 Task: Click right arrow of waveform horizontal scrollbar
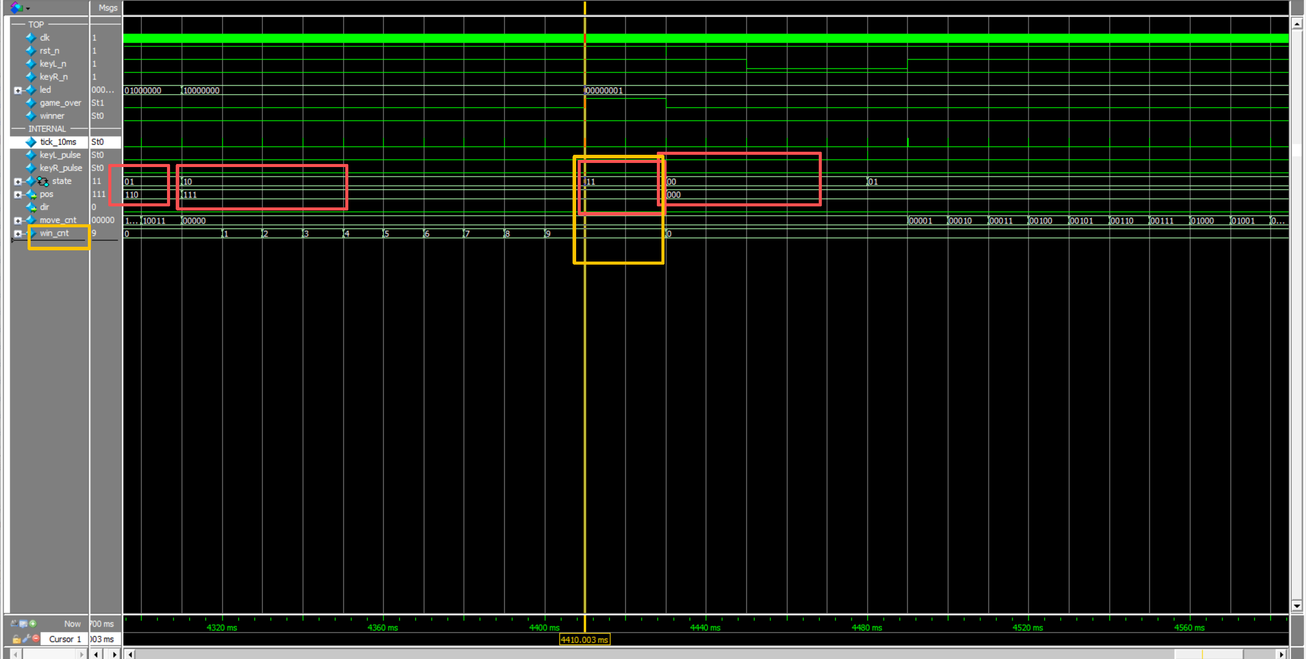click(x=1281, y=654)
